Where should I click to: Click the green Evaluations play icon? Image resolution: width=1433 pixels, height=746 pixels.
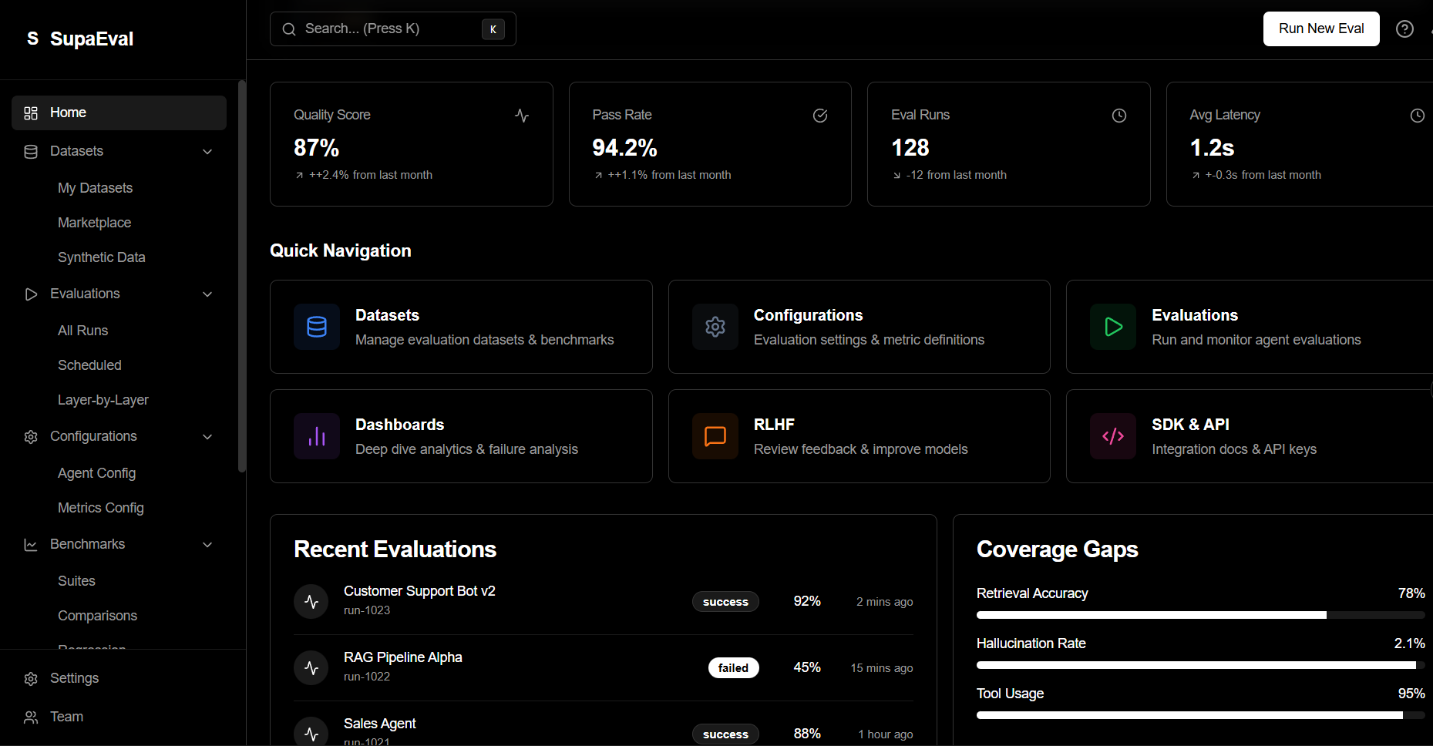point(1113,327)
